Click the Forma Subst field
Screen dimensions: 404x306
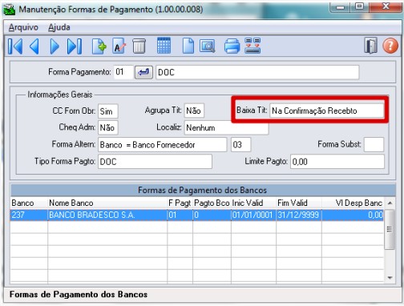374,145
